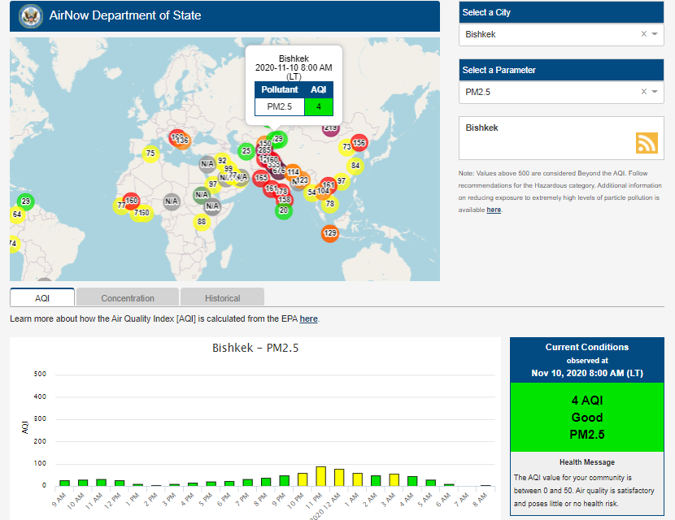Expand the Select a City dropdown arrow
The width and height of the screenshot is (675, 520).
(x=655, y=34)
